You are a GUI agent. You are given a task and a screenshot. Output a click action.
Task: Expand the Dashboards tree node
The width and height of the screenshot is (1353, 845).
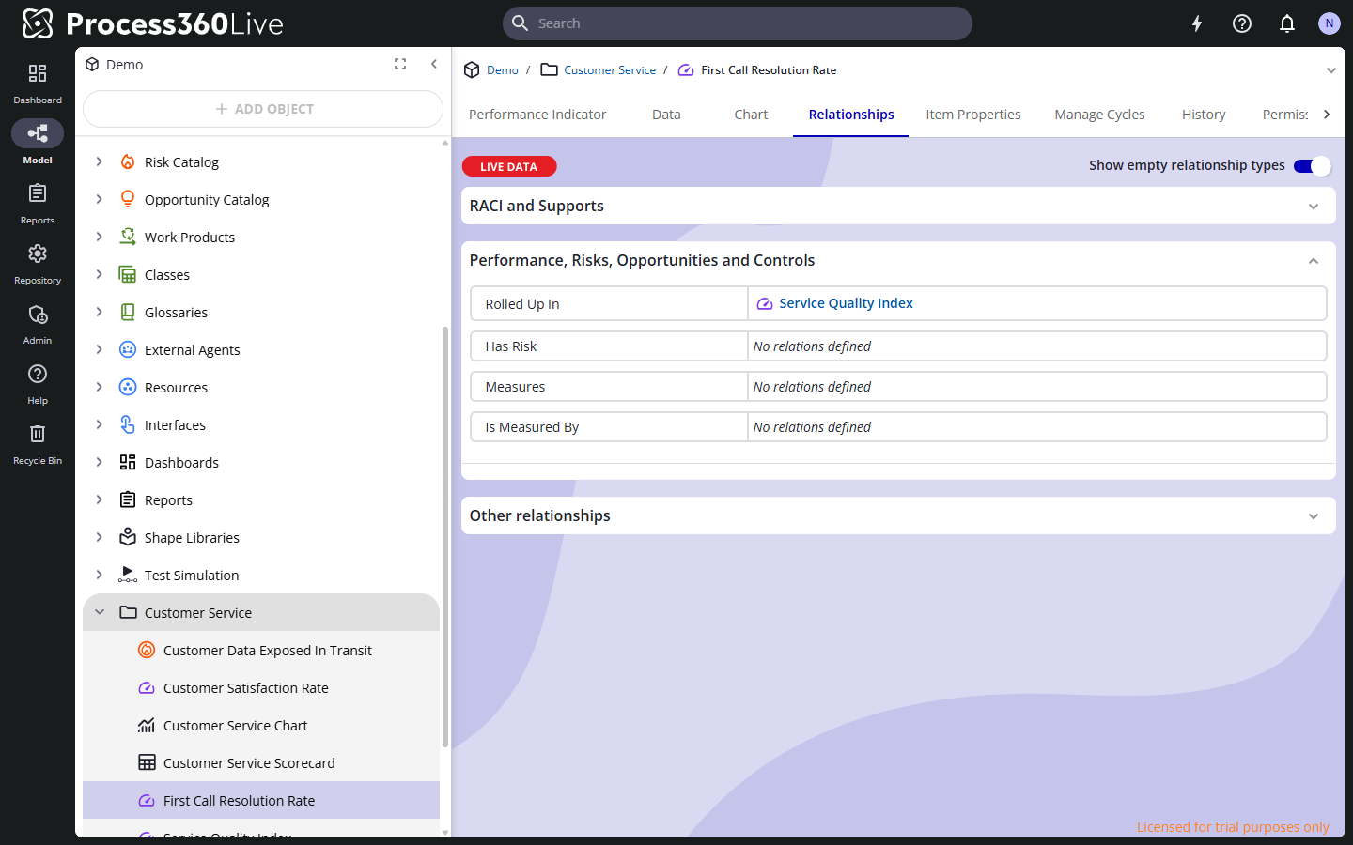tap(100, 462)
